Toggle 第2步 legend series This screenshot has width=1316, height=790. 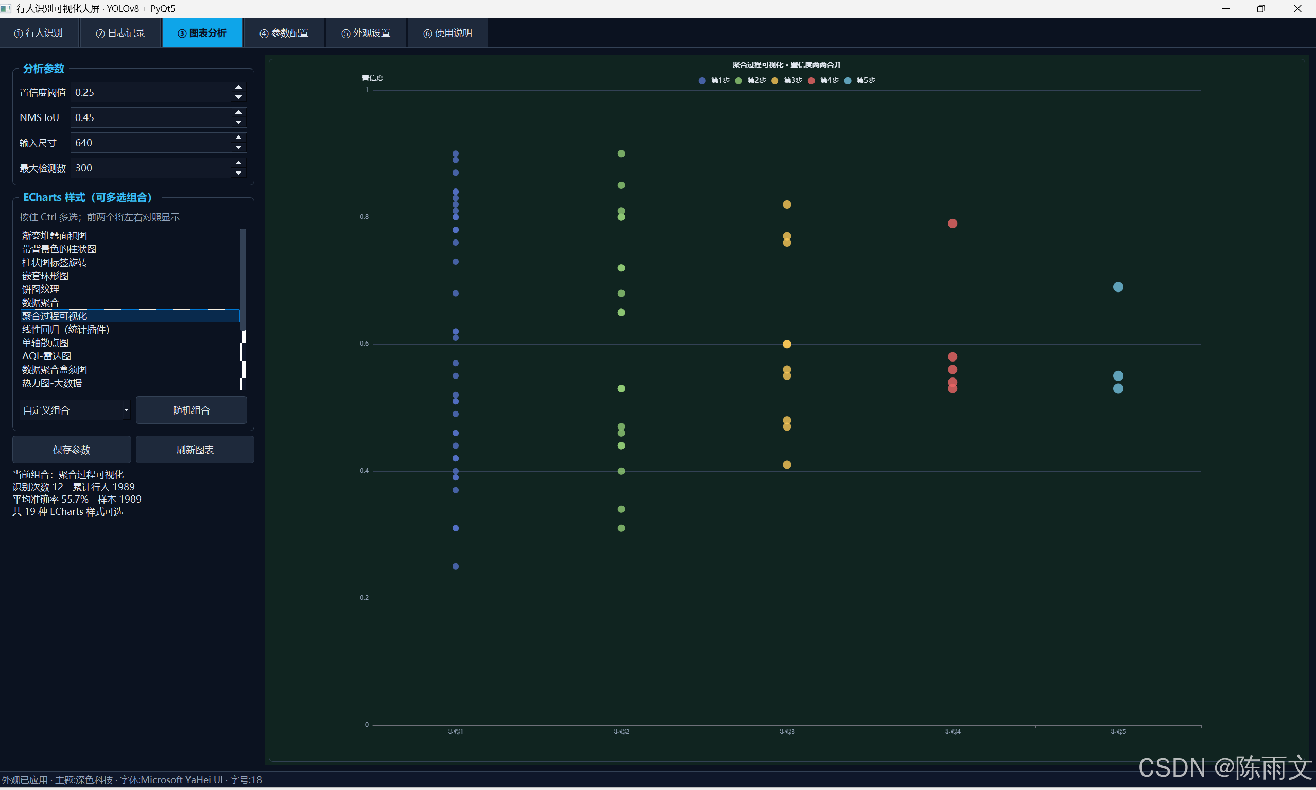point(750,80)
